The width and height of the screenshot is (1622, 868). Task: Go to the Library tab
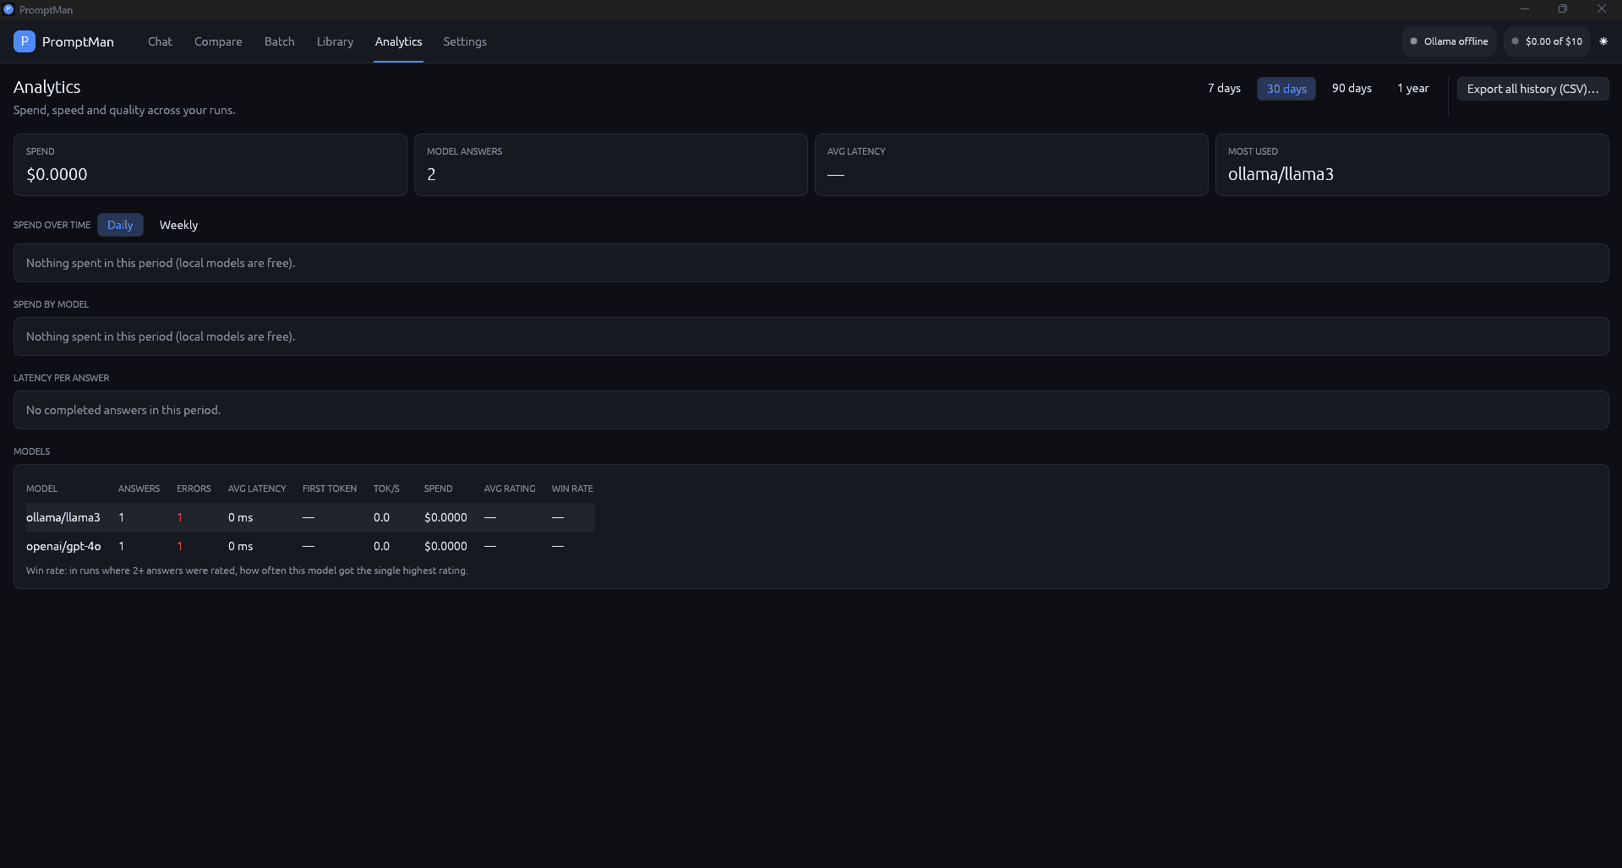tap(335, 41)
